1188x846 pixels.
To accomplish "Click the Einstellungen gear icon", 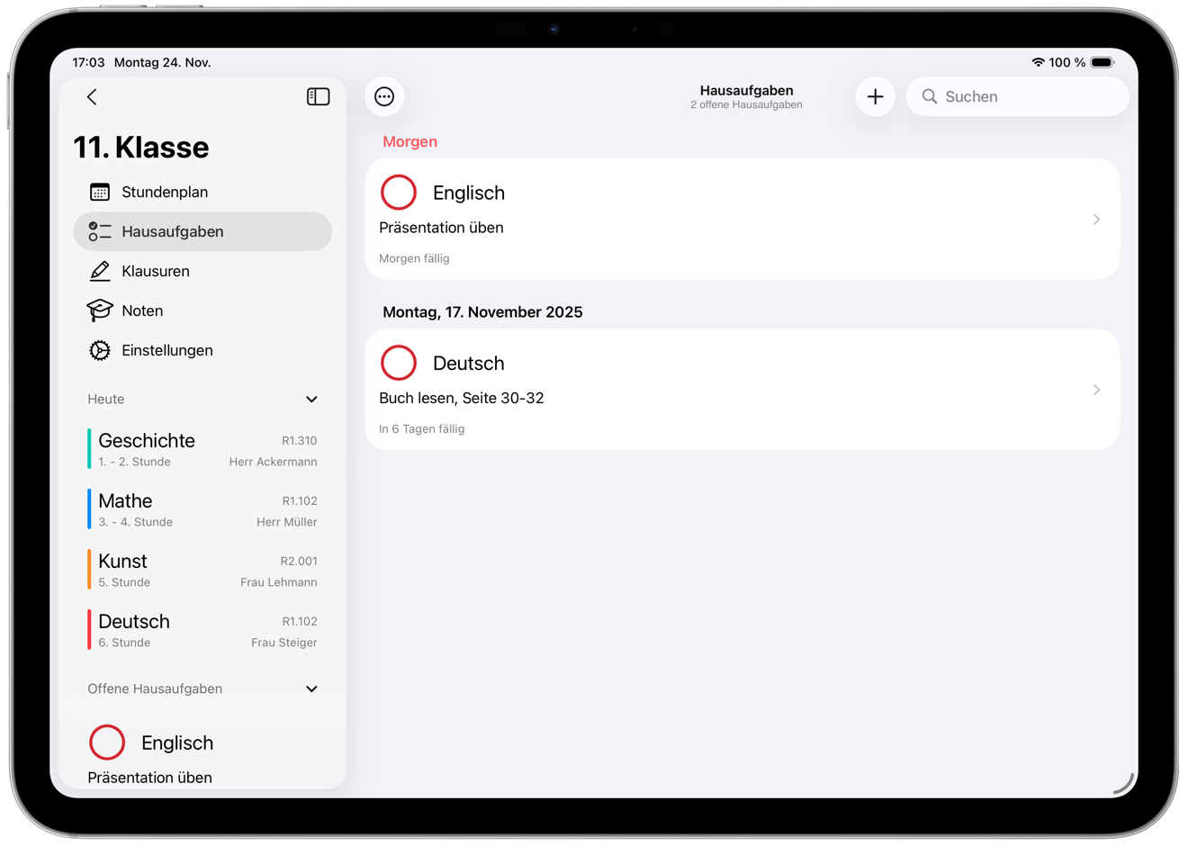I will (100, 350).
